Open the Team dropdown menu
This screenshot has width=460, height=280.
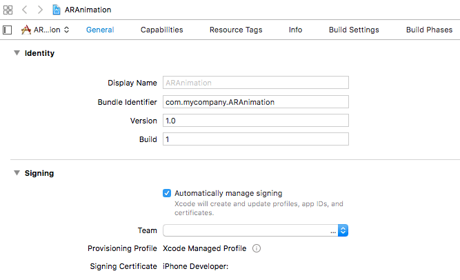pyautogui.click(x=342, y=230)
